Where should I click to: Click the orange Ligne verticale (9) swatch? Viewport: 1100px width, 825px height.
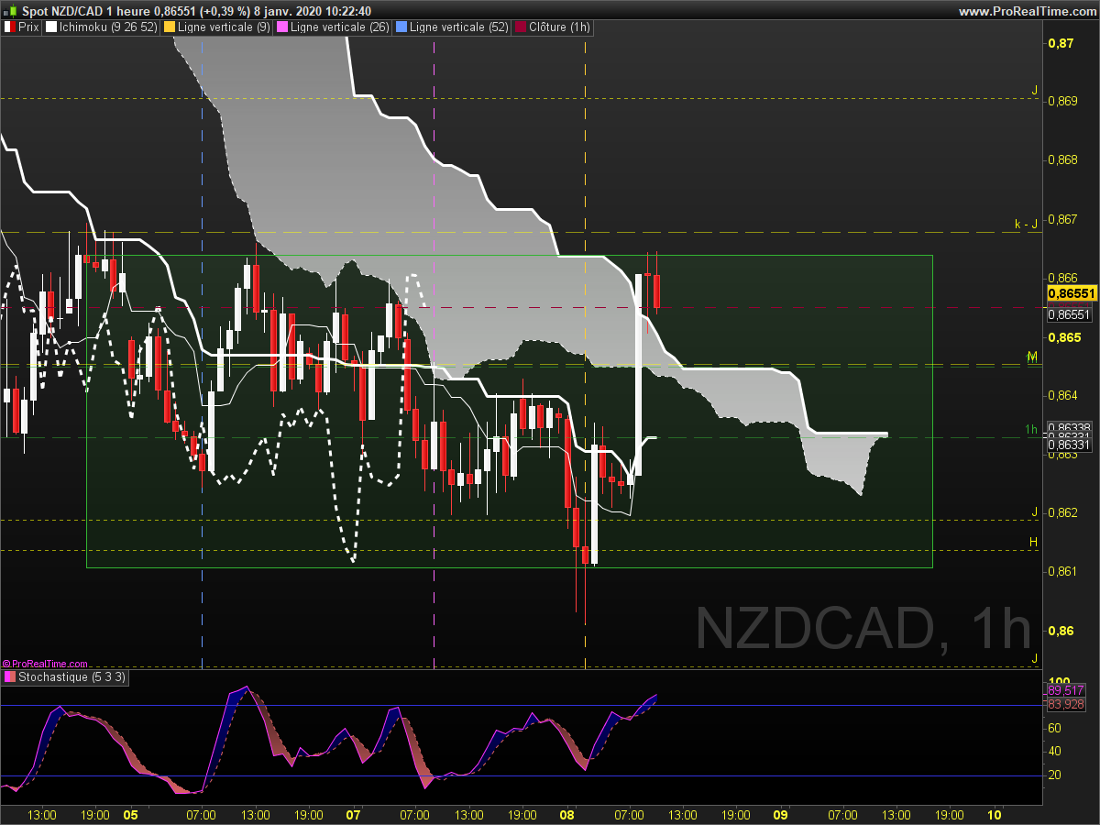coord(169,27)
